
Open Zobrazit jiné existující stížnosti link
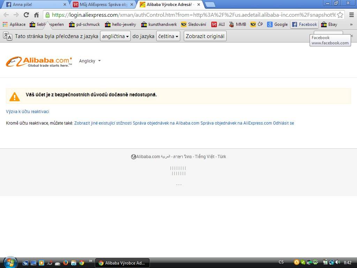tap(103, 123)
